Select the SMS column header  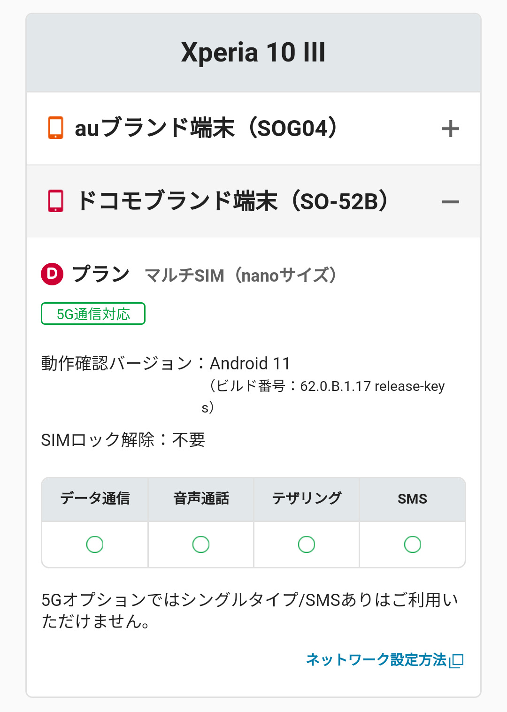click(413, 499)
